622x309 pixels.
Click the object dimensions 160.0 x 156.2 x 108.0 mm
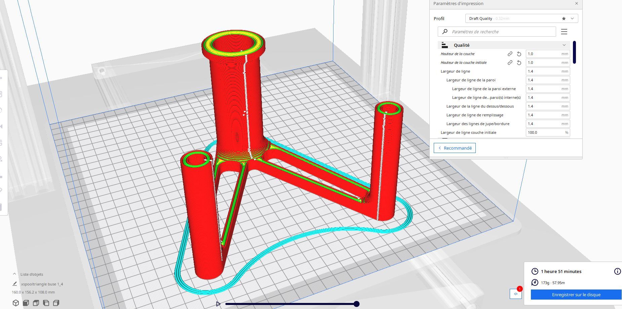[x=33, y=292]
